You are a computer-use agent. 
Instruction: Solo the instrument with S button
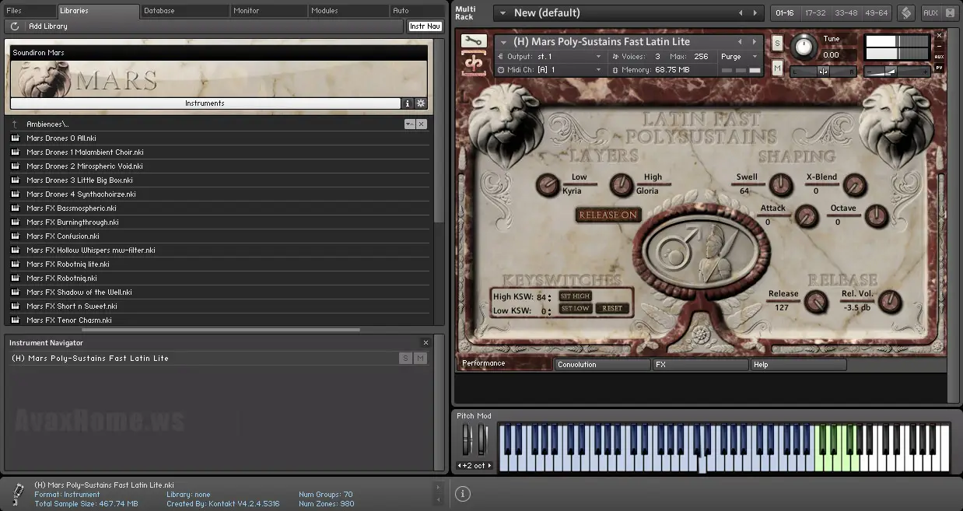[x=777, y=44]
